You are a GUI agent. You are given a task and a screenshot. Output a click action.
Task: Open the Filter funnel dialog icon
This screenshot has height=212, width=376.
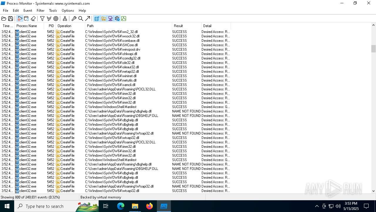tap(42, 19)
